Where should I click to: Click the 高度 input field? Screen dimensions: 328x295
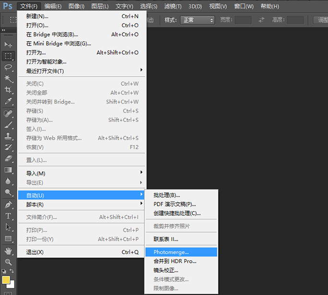coord(295,20)
